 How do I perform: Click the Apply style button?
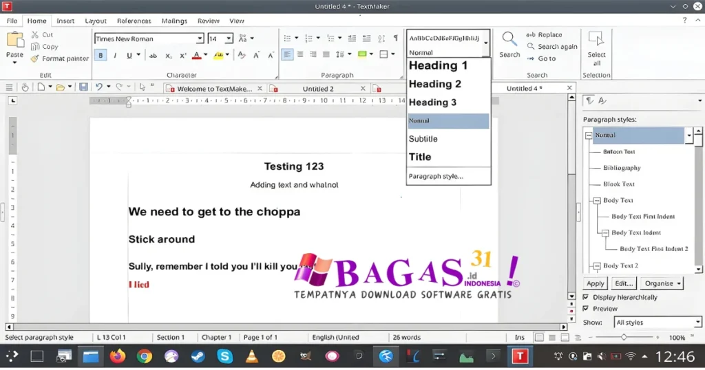(x=596, y=284)
